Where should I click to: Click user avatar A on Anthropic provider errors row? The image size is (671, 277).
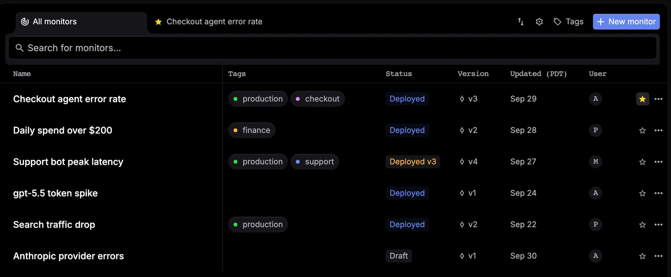pyautogui.click(x=596, y=256)
